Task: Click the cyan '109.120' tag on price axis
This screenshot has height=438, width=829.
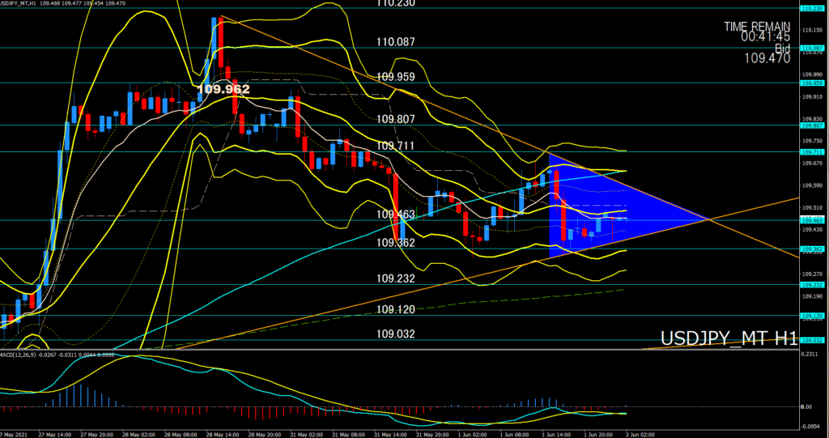Action: pos(813,316)
